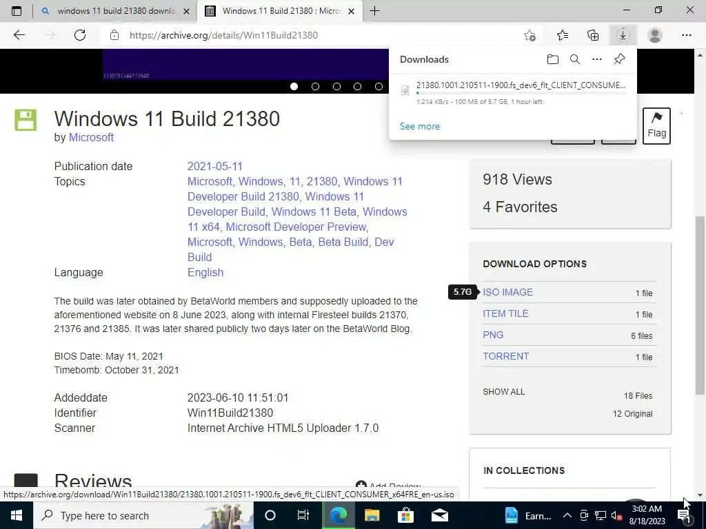The width and height of the screenshot is (706, 529).
Task: Click the downloading ISO file icon
Action: coord(405,90)
